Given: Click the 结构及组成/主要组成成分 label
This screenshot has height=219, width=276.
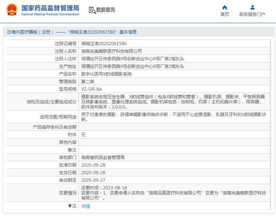Looking at the screenshot, I should tap(52, 102).
